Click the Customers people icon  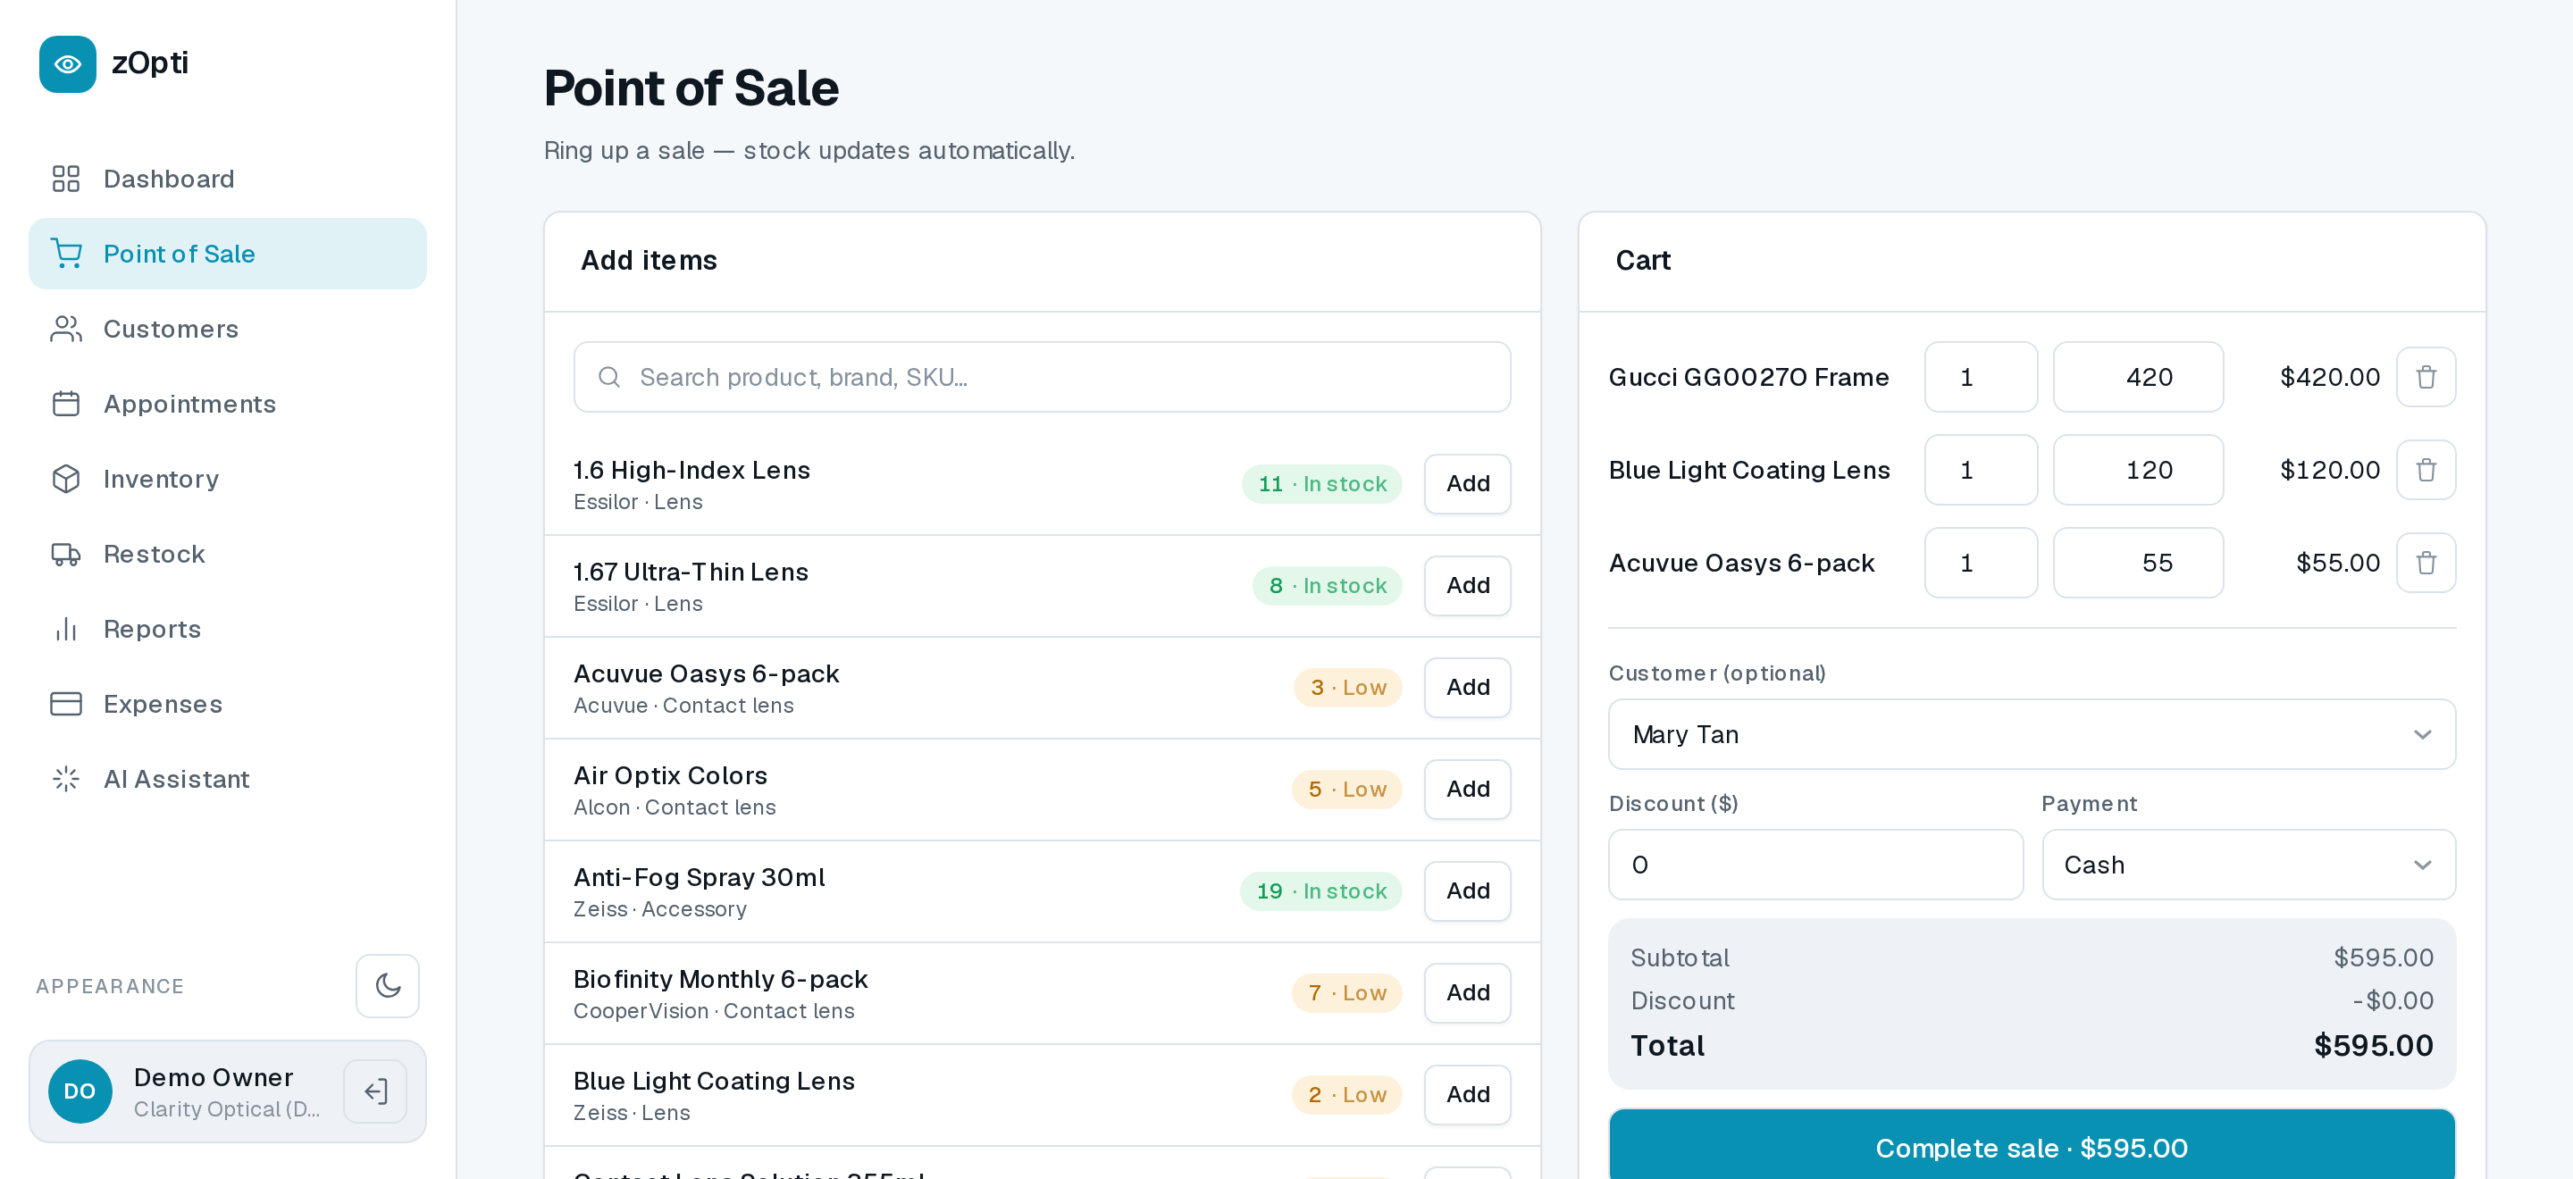point(66,329)
